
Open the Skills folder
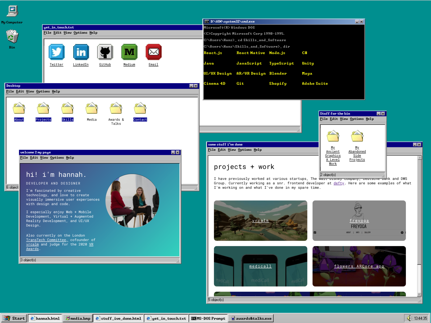click(x=67, y=109)
